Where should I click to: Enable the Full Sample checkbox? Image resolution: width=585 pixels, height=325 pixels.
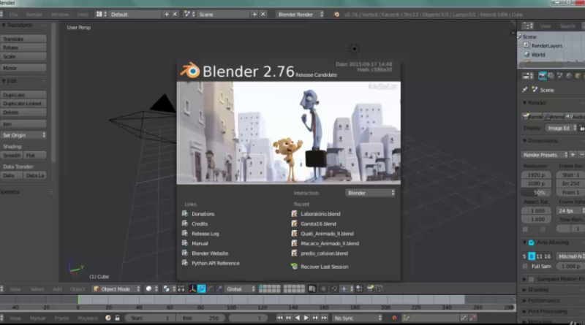[x=525, y=266]
